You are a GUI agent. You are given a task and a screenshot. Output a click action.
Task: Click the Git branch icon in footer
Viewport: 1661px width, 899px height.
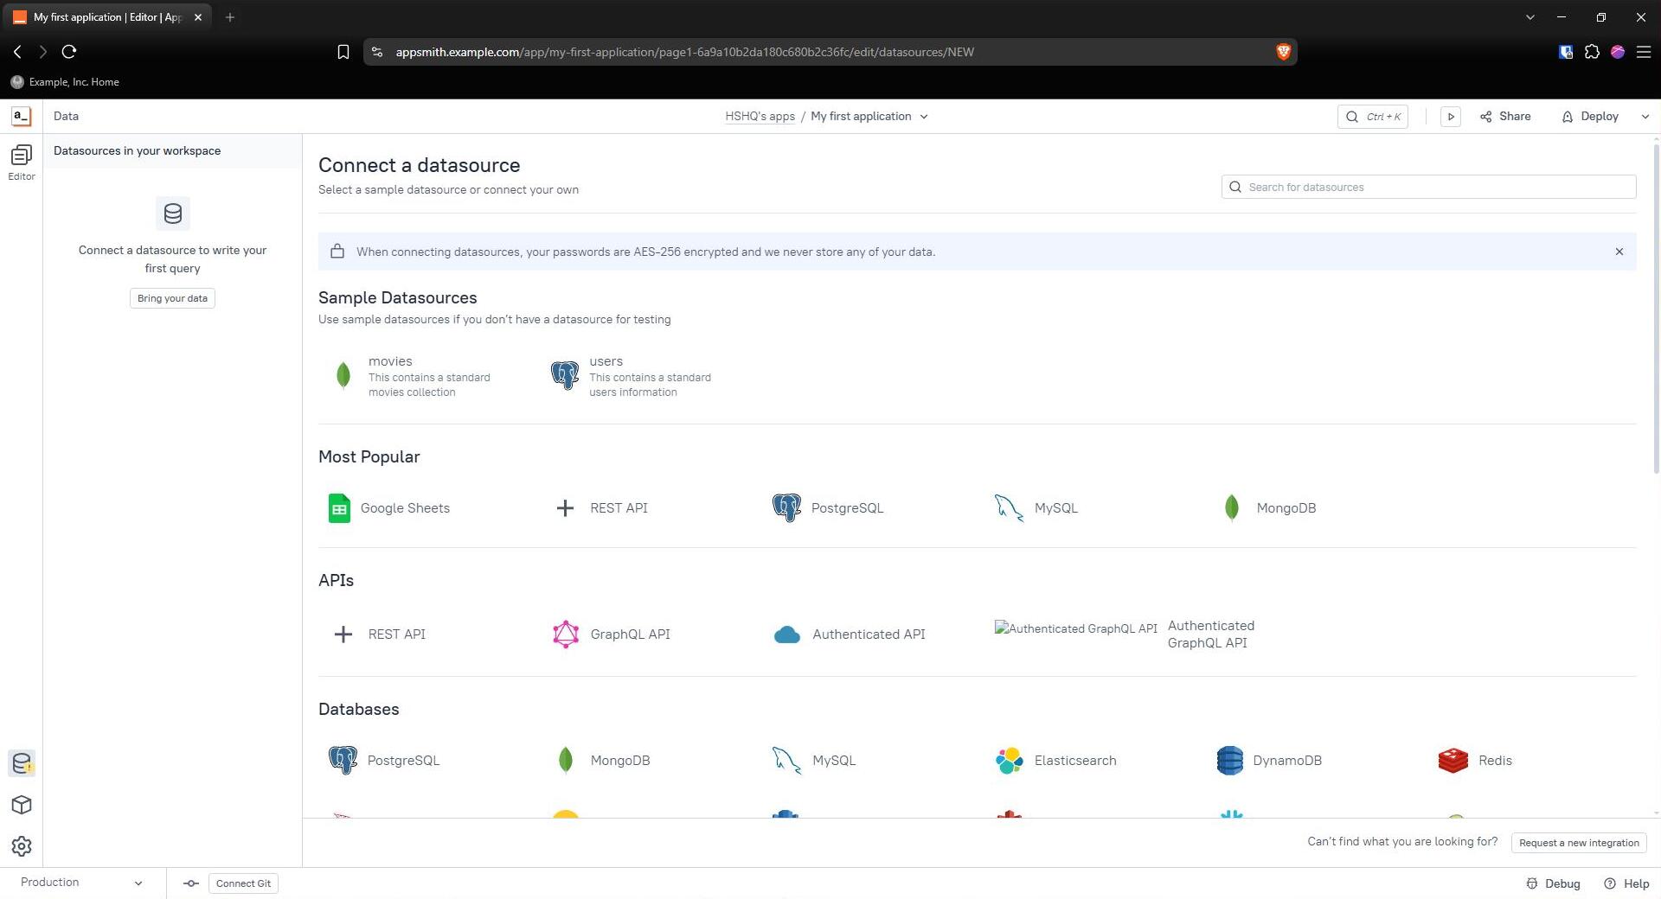click(191, 883)
